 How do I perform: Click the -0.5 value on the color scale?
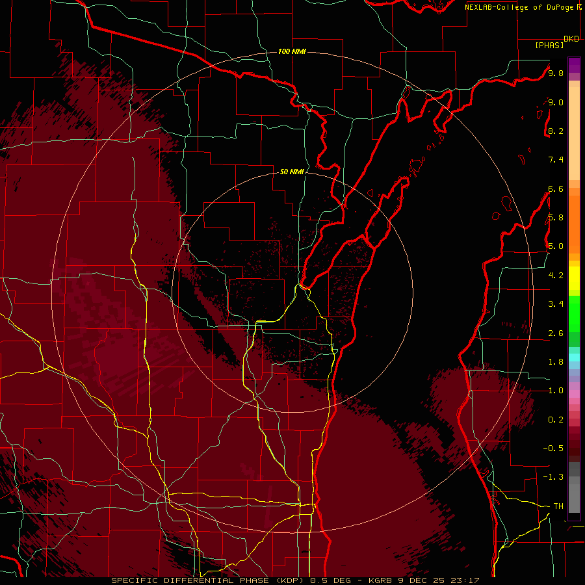[x=553, y=448]
